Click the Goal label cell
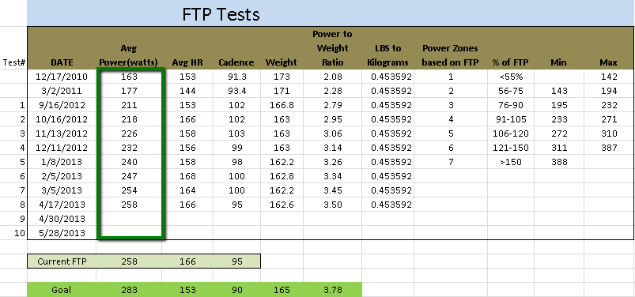The width and height of the screenshot is (635, 297). point(62,290)
